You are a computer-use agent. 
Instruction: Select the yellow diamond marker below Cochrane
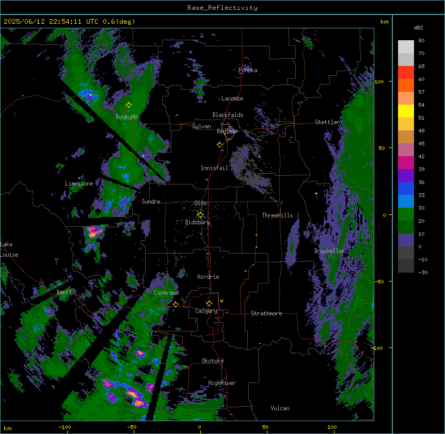pos(176,304)
